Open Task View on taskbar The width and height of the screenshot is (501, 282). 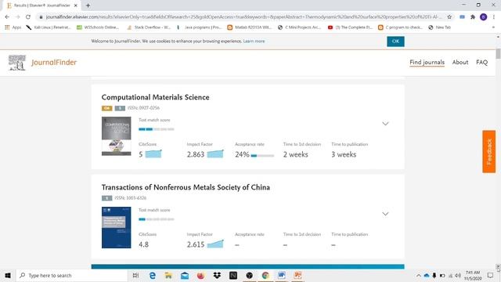(x=135, y=275)
